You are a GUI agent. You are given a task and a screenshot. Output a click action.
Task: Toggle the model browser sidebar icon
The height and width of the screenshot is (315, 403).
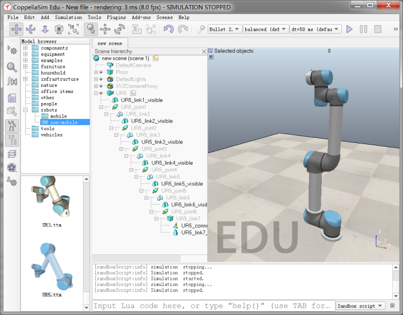coord(12,126)
